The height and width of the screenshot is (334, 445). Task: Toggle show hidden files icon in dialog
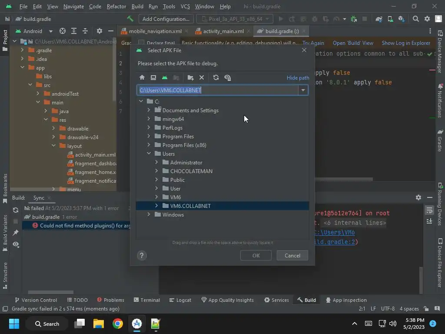[227, 77]
